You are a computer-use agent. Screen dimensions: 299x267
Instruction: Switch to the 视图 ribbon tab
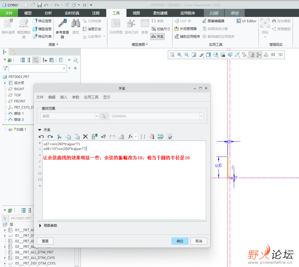point(136,13)
